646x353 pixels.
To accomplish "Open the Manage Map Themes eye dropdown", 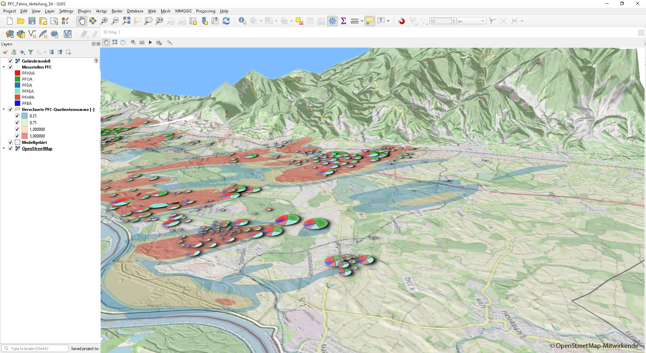I will pos(23,52).
